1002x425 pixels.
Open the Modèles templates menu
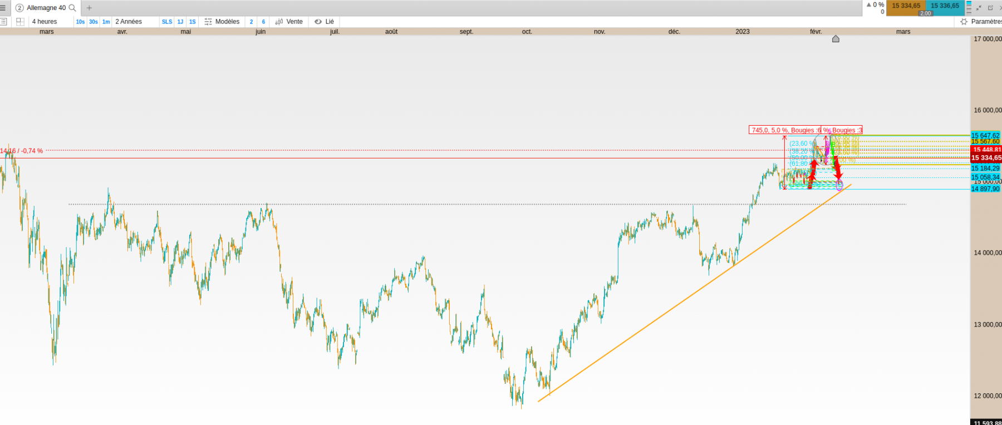pyautogui.click(x=222, y=22)
